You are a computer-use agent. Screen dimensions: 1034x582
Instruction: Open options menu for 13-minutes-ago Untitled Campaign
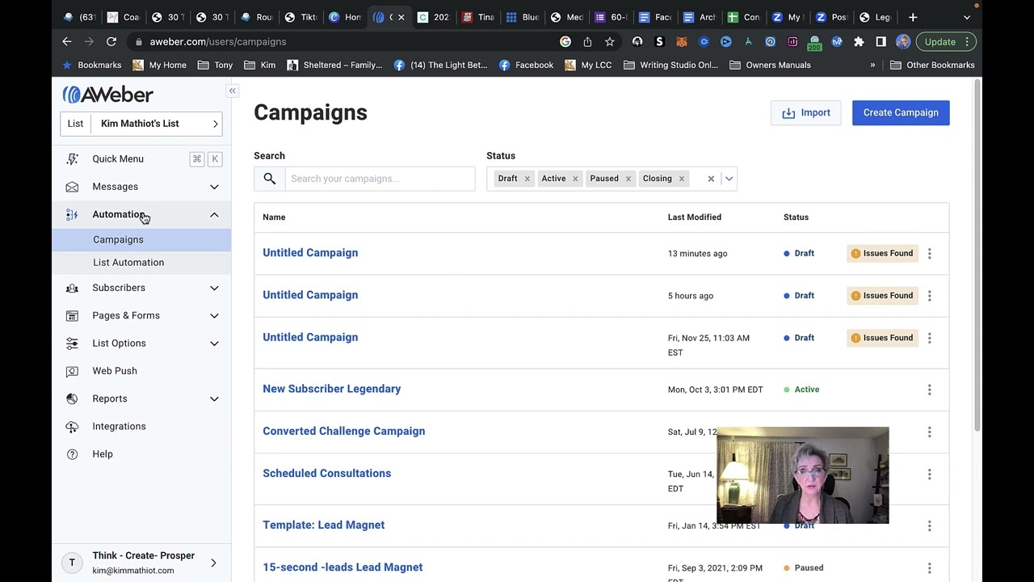click(929, 254)
